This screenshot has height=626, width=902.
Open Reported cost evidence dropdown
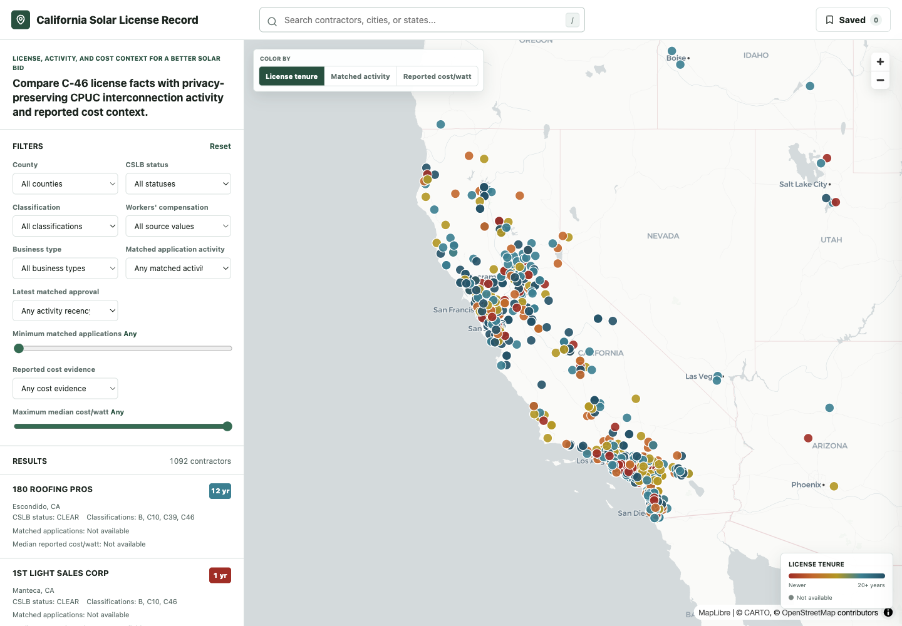pos(65,389)
